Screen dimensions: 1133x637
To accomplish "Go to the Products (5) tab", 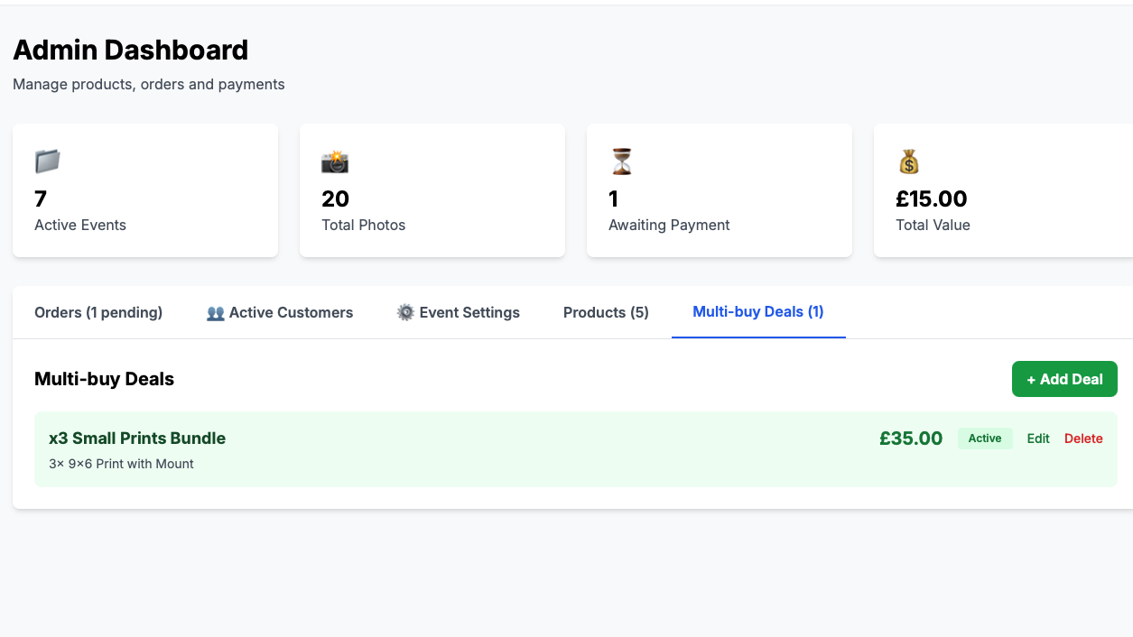I will (x=606, y=312).
